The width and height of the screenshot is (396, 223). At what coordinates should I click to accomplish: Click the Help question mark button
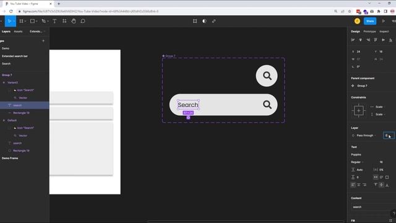(394, 213)
